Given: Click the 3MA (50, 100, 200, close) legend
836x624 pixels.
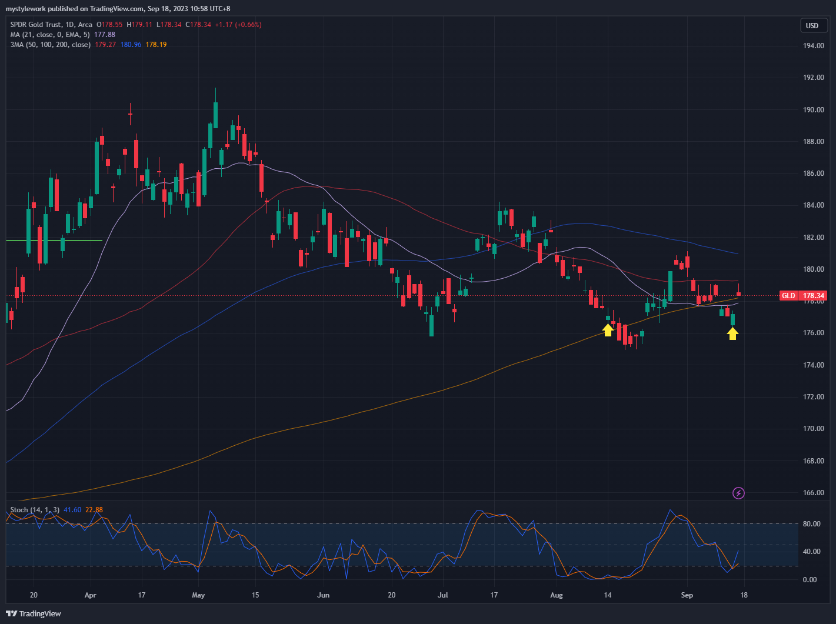Looking at the screenshot, I should pos(50,45).
